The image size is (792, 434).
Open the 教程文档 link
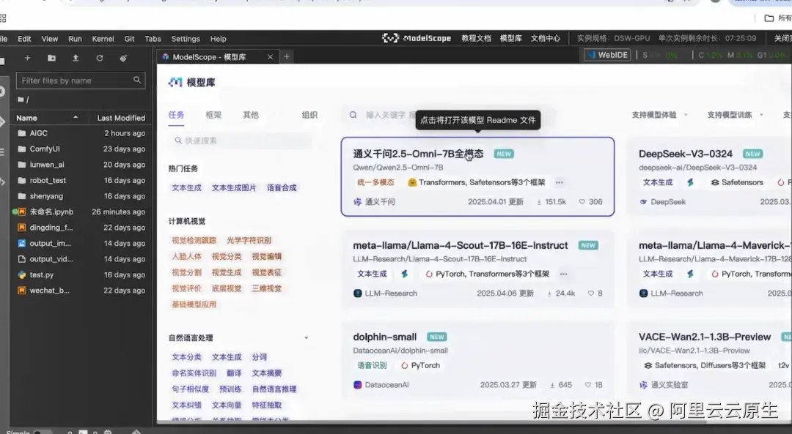(475, 38)
